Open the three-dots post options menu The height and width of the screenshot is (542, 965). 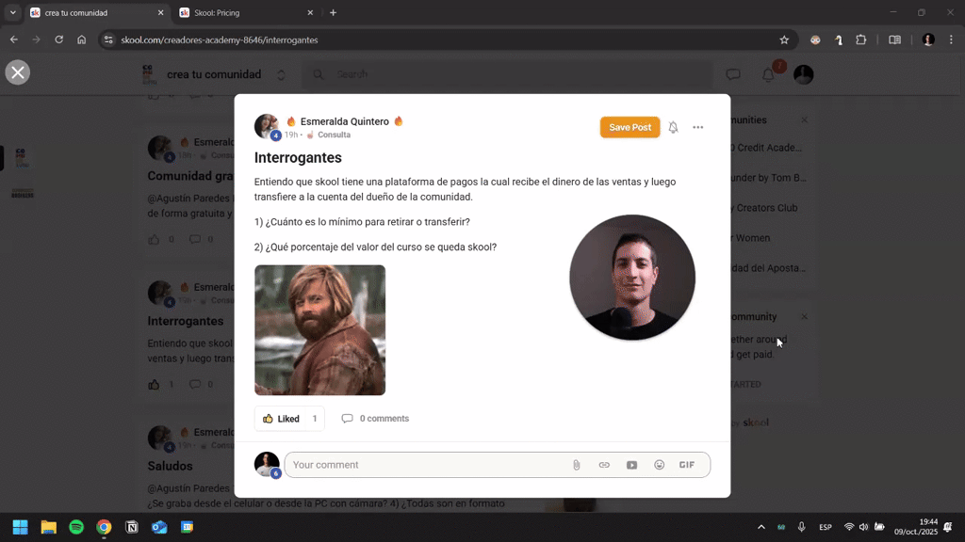(698, 127)
